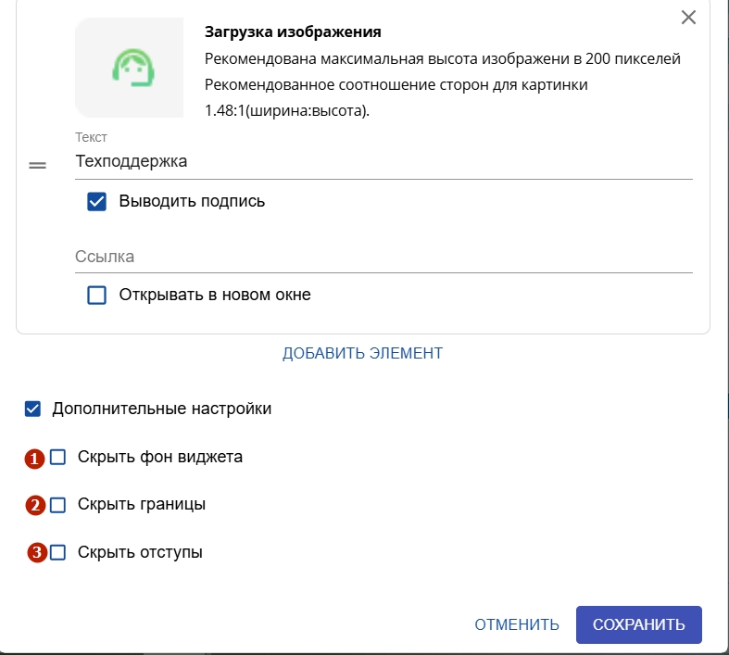Viewport: 729px width, 655px height.
Task: Click the green headset support image thumbnail
Action: tap(130, 68)
